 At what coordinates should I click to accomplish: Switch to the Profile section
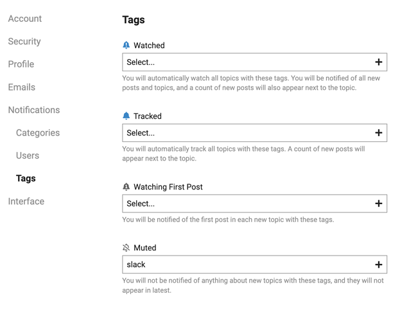21,64
